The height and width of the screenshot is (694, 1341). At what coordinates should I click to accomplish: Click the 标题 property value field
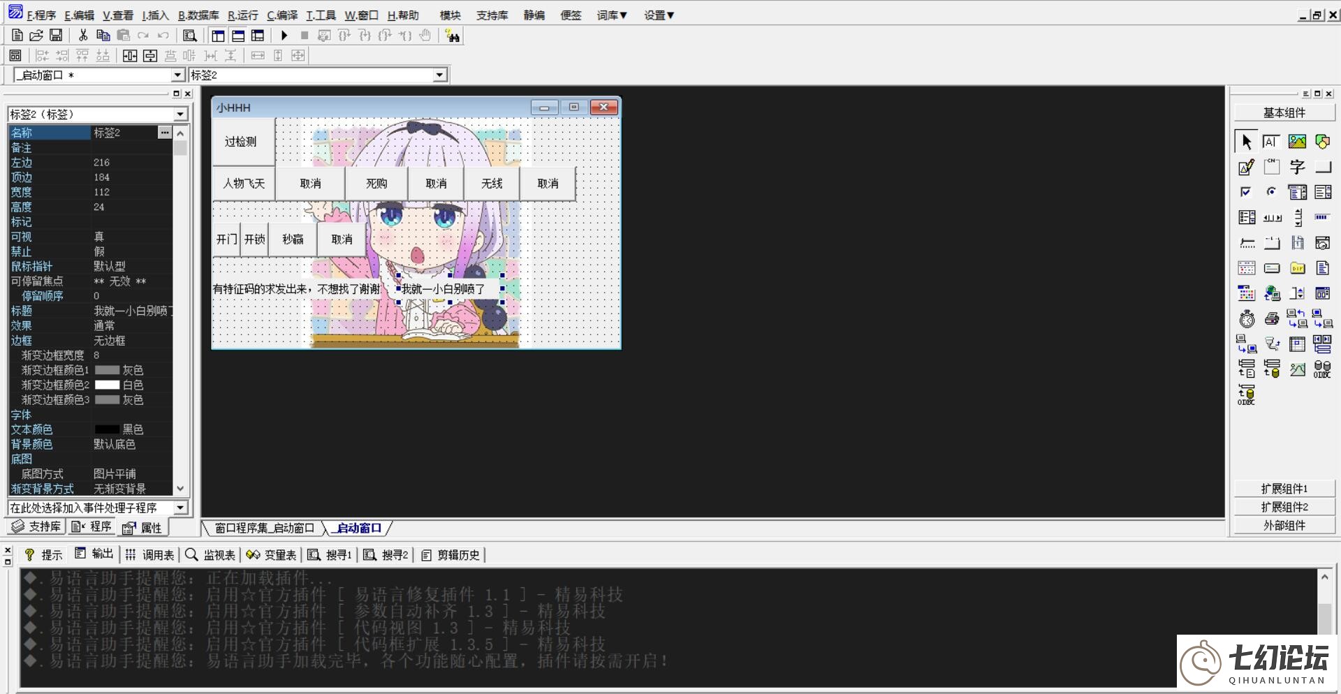(x=131, y=311)
